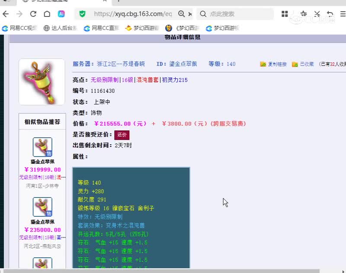Screen dimensions: 346x273
Task: Click the price ¥215555.00
Action: tap(120, 123)
